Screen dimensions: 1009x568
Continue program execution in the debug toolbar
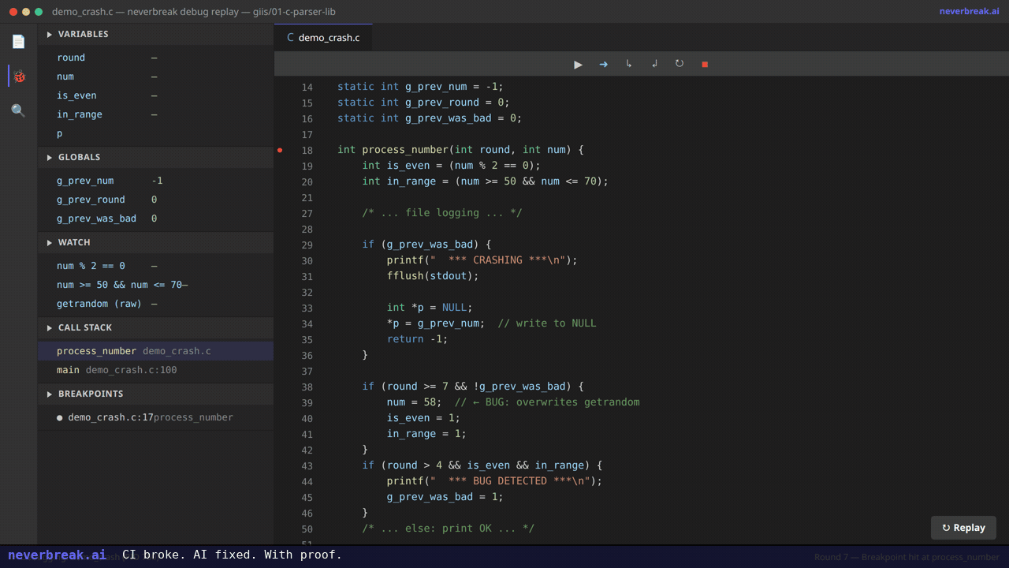click(578, 65)
